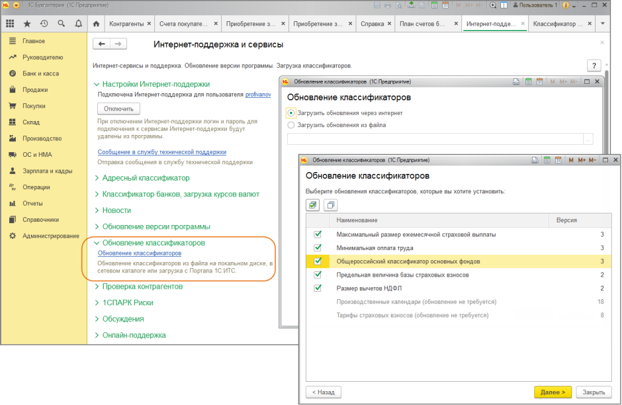The image size is (622, 405).
Task: Select 'Загрузить обновления через интернет' radio
Action: pos(291,113)
